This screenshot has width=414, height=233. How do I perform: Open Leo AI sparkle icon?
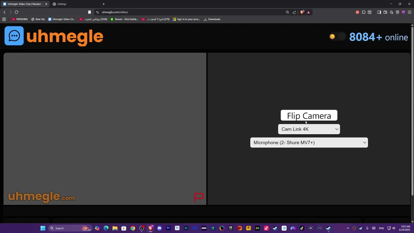tap(391, 12)
